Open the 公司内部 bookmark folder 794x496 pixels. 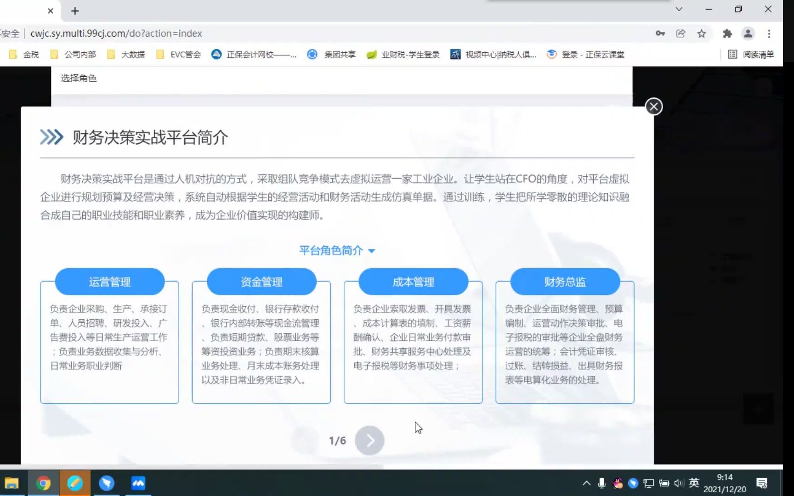tap(74, 55)
